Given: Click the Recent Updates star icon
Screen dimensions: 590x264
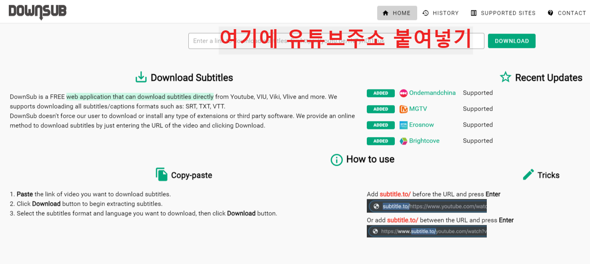Looking at the screenshot, I should click(506, 77).
